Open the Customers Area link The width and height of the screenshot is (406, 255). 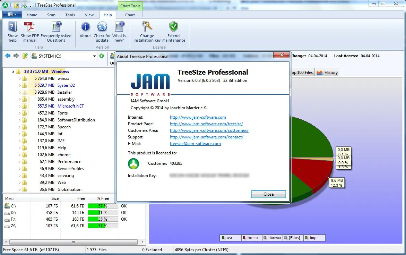tap(209, 130)
